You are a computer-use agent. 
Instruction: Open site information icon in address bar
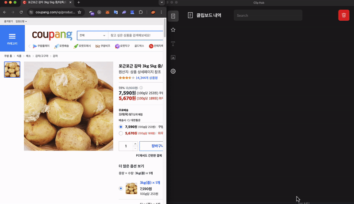click(x=31, y=12)
